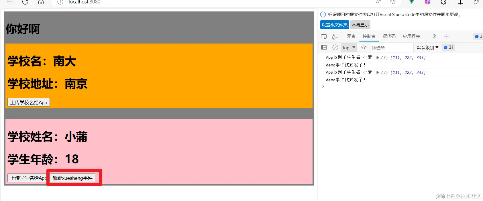
Task: Clear the console with the ban icon
Action: tap(335, 48)
